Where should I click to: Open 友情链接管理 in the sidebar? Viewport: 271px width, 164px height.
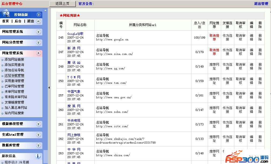(14, 102)
